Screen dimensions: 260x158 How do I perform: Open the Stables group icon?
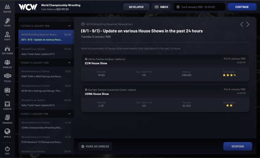7,62
